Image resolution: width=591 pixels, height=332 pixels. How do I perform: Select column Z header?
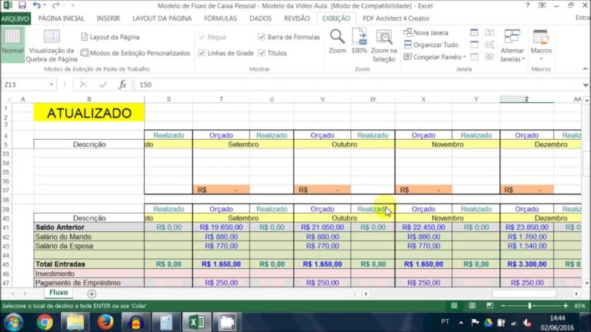coord(526,99)
